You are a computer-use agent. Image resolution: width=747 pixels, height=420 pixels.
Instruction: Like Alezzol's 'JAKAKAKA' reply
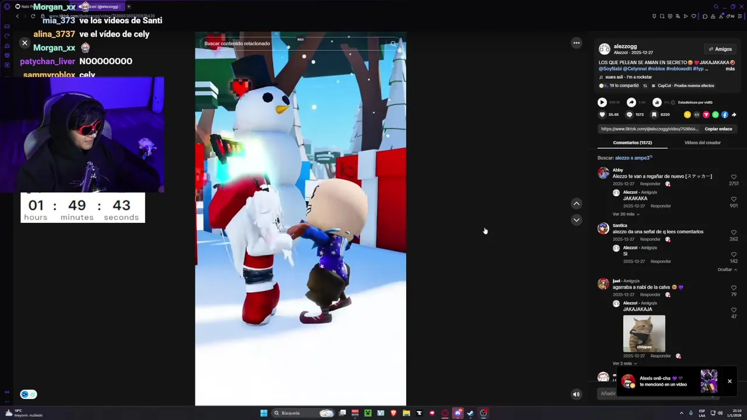coord(734,199)
